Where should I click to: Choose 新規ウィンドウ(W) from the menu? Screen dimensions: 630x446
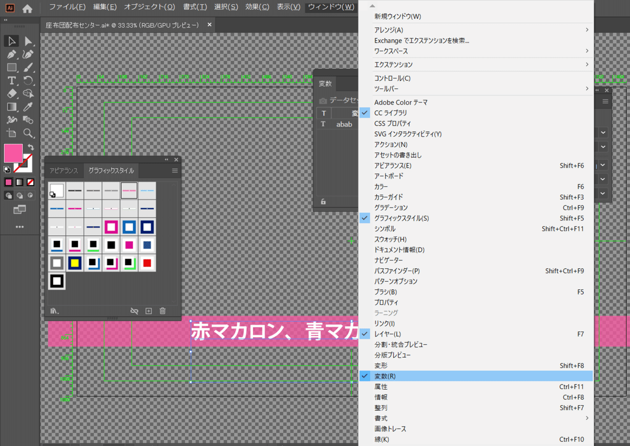[x=476, y=16]
